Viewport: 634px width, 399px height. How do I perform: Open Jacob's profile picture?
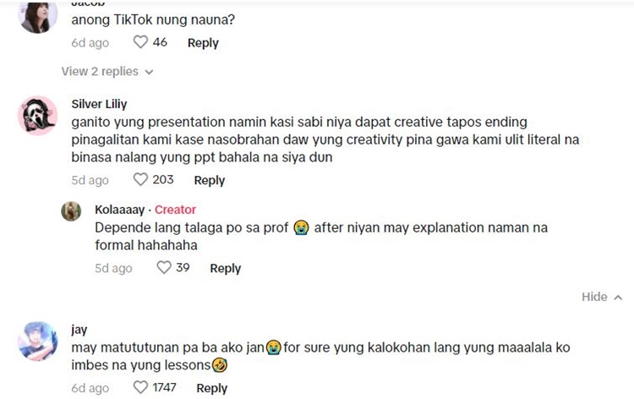[38, 15]
